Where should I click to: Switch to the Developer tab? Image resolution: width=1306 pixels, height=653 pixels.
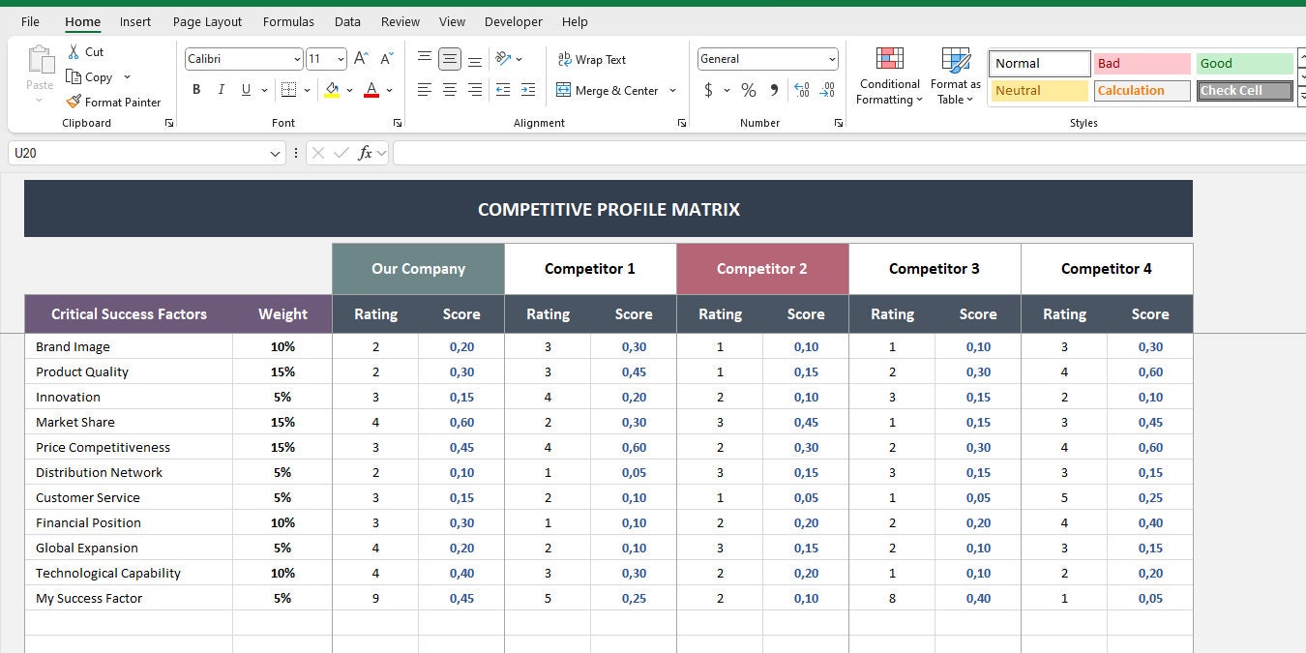[x=513, y=21]
